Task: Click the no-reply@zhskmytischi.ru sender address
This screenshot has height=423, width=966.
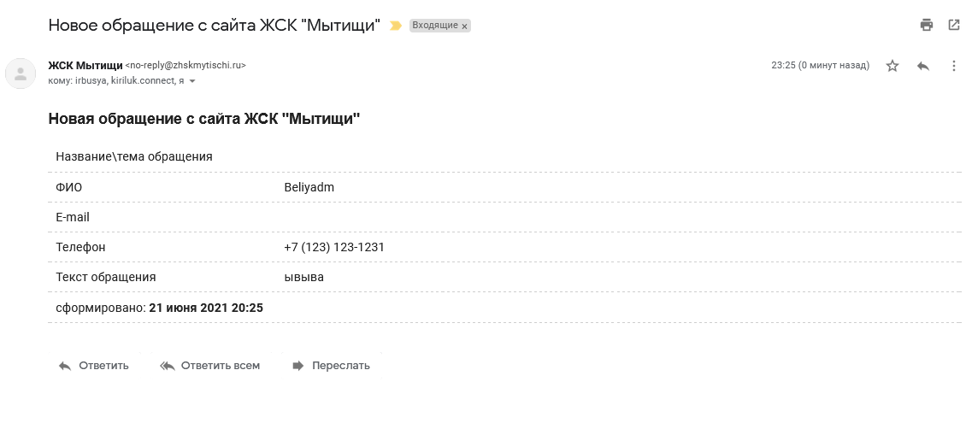Action: click(x=186, y=65)
